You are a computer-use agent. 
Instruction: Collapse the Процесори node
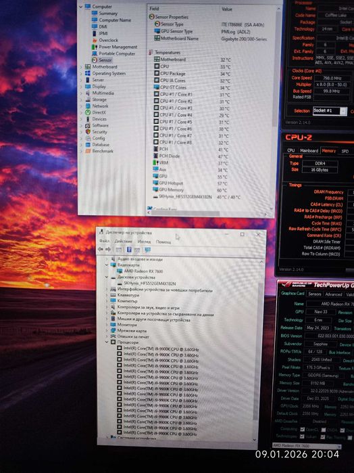(106, 342)
